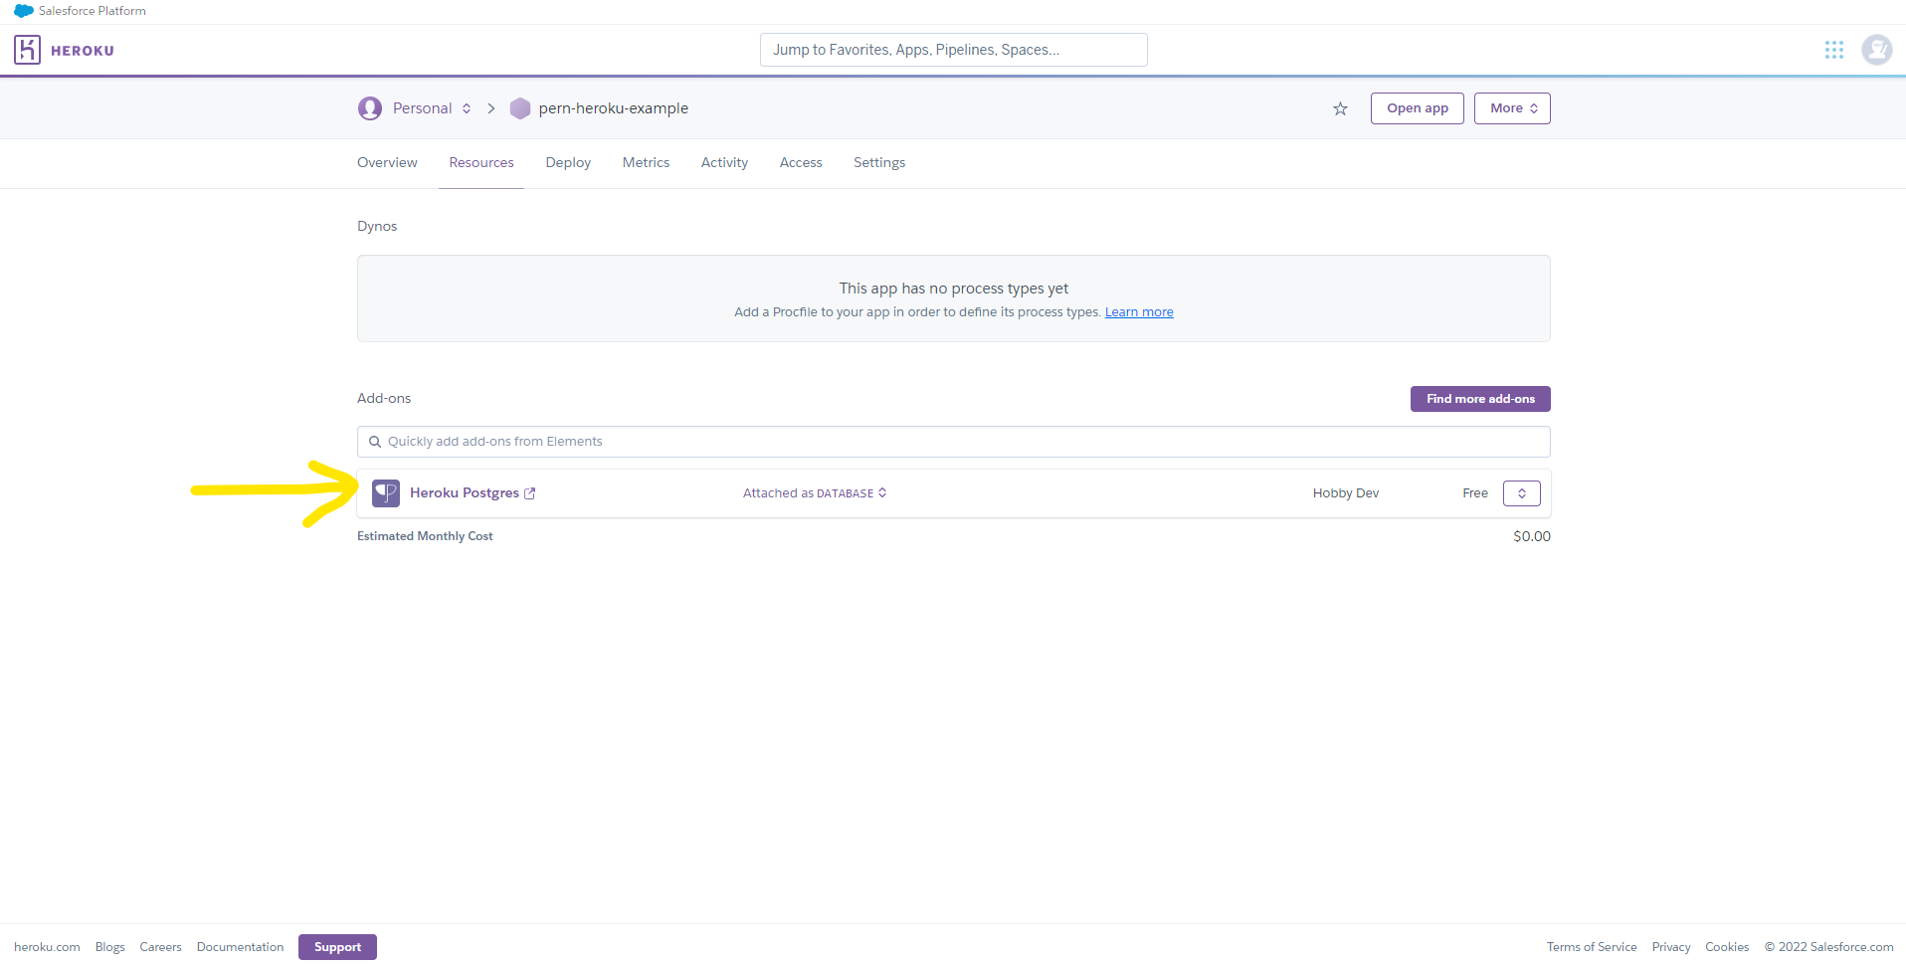
Task: Open the Heroku Postgres plan stepper dropdown
Action: coord(1521,492)
